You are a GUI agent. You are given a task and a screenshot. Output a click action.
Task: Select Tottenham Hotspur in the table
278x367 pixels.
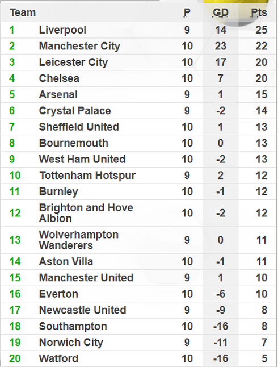coord(87,176)
